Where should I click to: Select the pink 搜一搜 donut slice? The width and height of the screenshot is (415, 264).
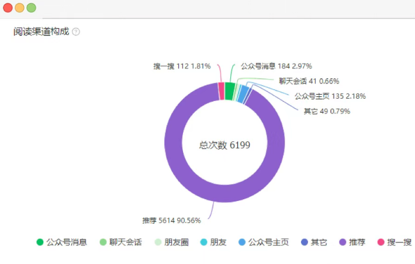point(222,91)
